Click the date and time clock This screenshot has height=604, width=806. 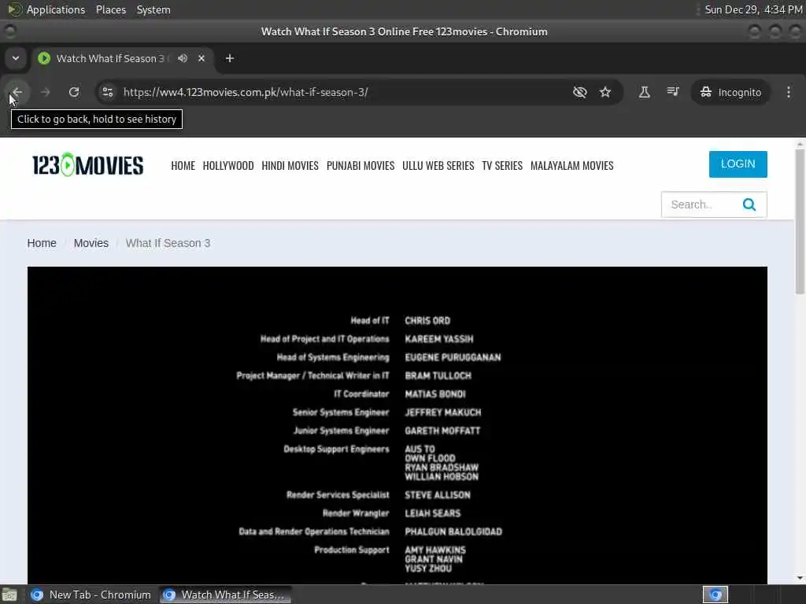753,9
